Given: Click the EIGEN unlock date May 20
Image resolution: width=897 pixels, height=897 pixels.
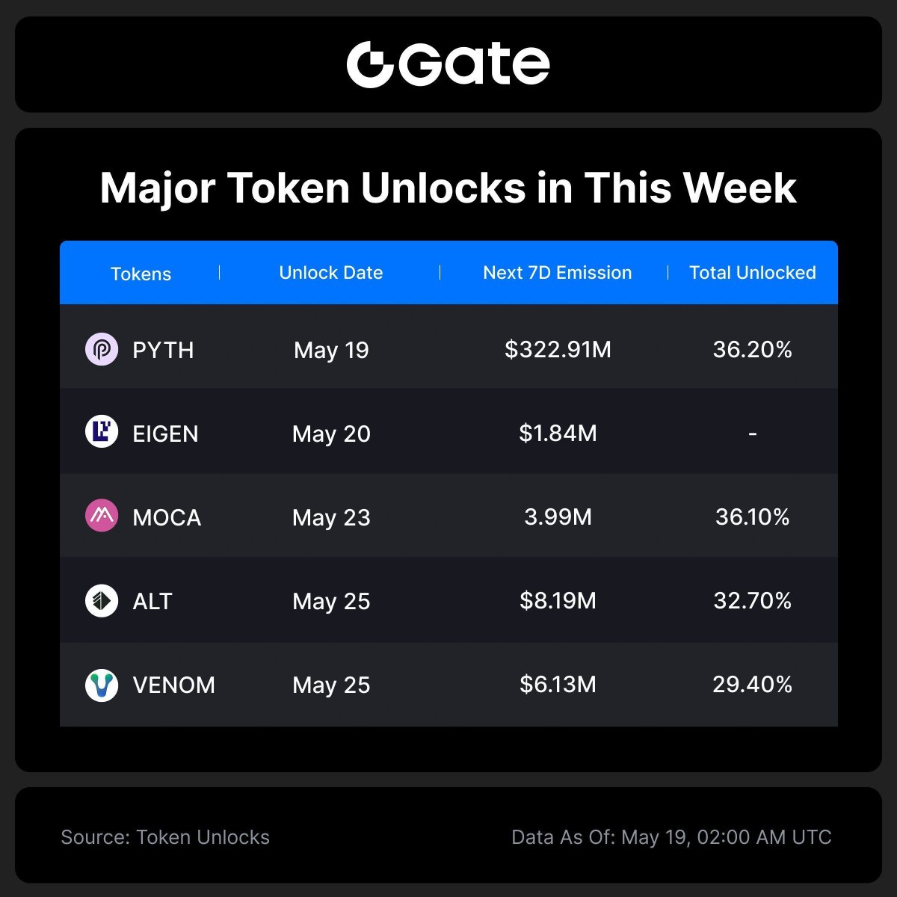Looking at the screenshot, I should [331, 434].
